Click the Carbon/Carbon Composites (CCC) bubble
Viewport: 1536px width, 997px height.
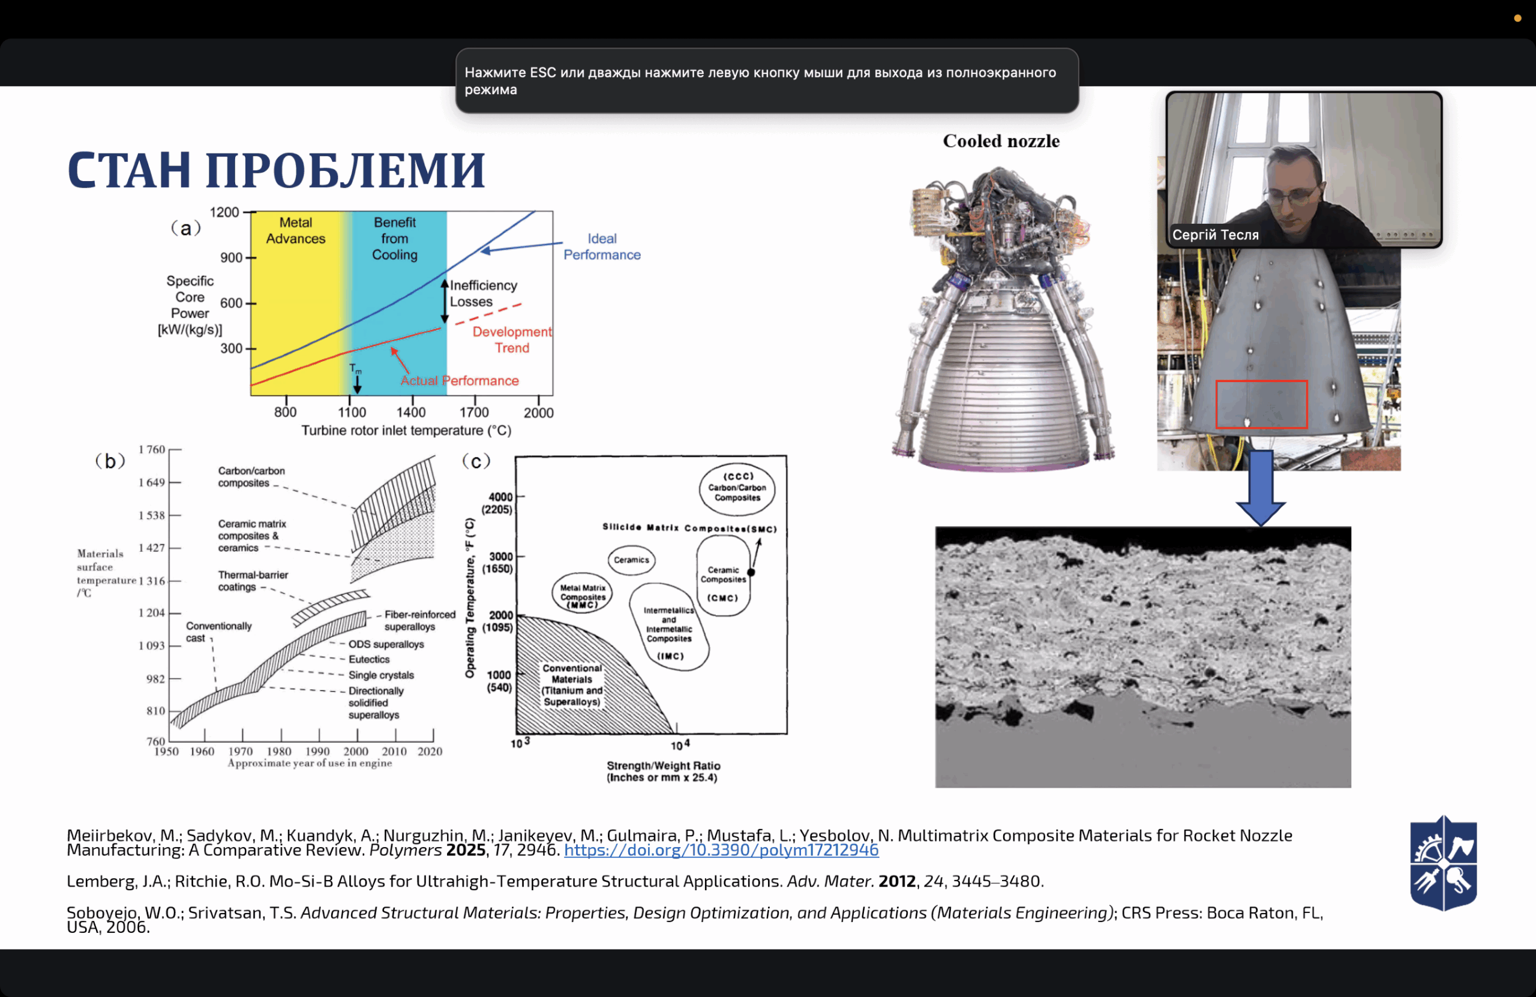(737, 488)
